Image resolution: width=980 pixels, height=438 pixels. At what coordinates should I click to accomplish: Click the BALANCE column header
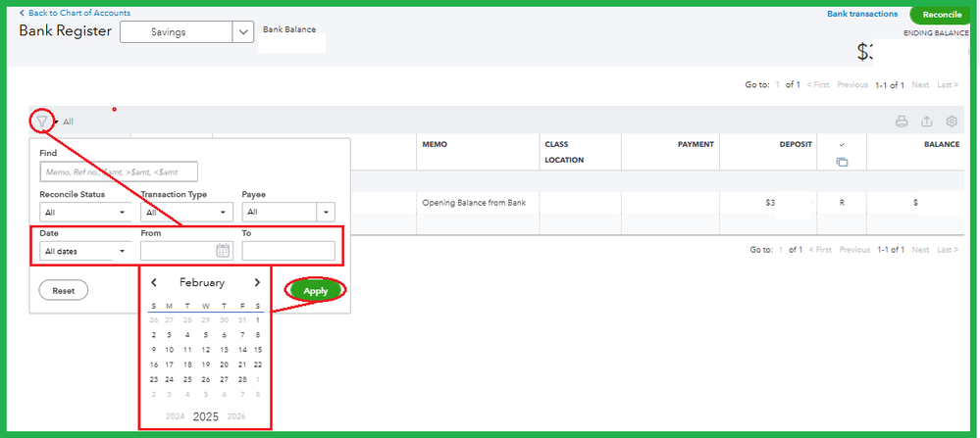click(942, 144)
